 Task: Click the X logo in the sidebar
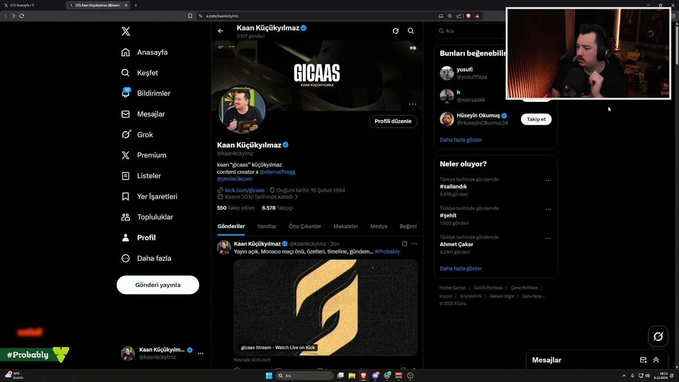pos(126,31)
